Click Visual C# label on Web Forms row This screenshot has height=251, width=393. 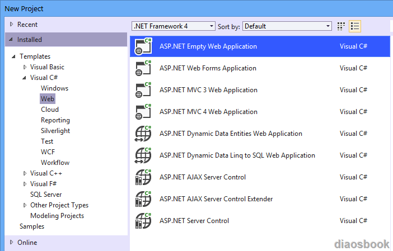tap(353, 68)
